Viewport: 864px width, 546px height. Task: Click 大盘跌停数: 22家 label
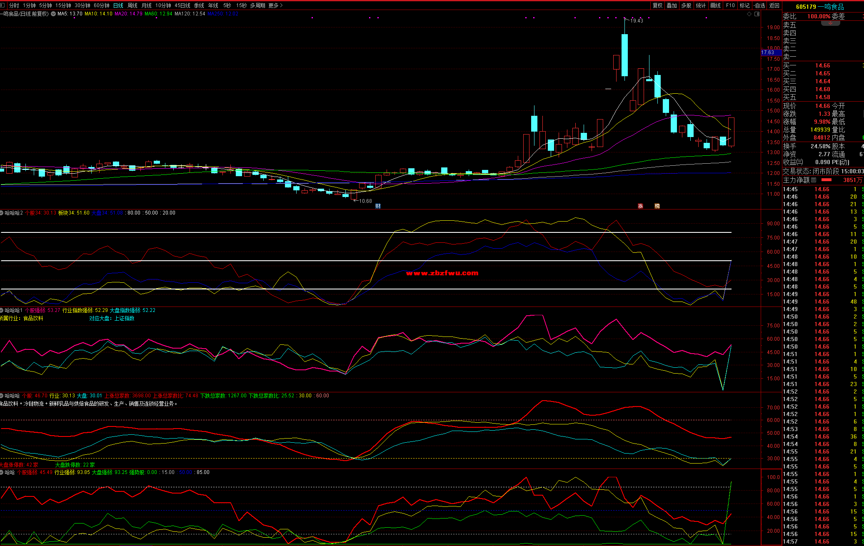tap(75, 465)
